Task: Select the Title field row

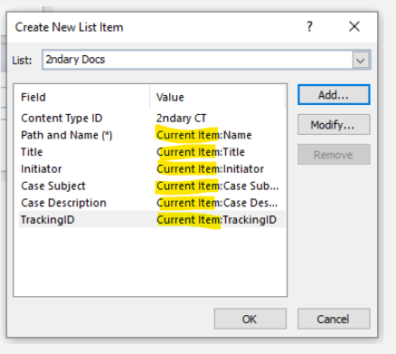Action: 152,152
